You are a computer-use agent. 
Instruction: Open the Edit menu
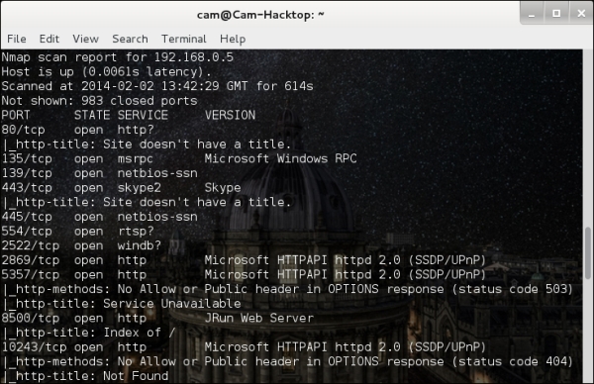(49, 39)
